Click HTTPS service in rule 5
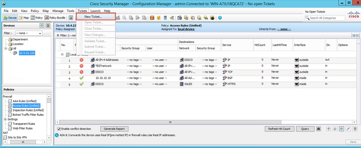This screenshot has height=148, width=361. tap(231, 84)
